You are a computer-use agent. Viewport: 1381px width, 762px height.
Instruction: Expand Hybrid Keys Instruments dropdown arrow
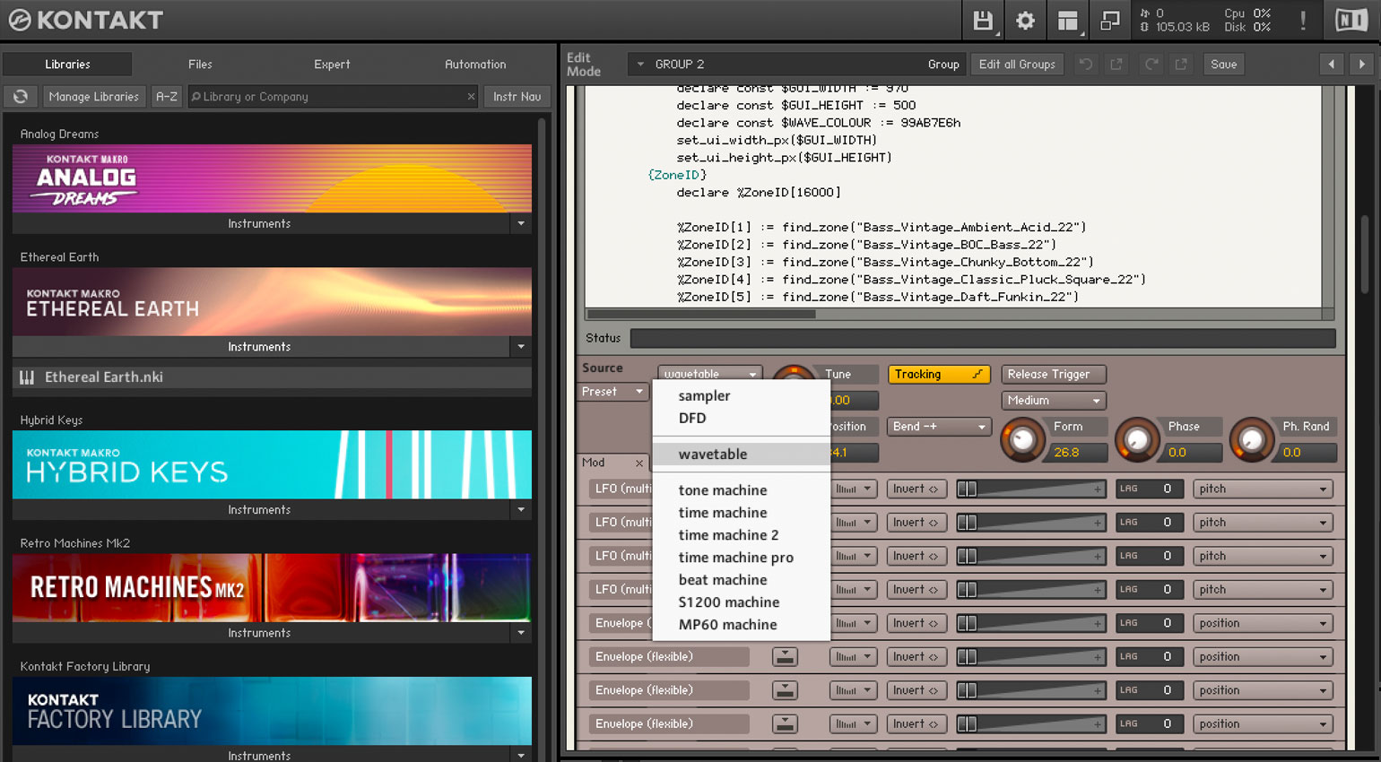click(x=521, y=510)
